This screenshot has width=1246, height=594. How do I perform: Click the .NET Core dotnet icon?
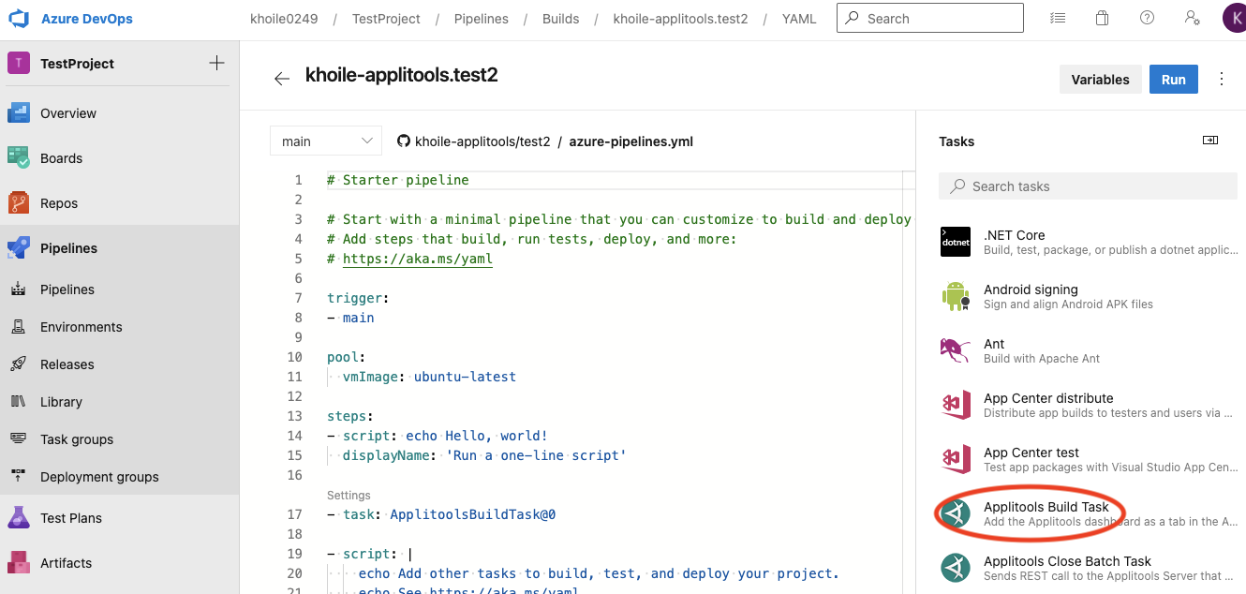click(956, 242)
